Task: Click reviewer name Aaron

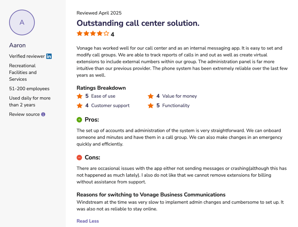Action: (x=17, y=45)
